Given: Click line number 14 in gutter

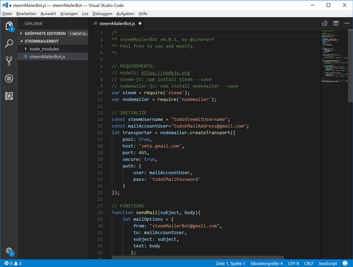Looking at the screenshot, I should 100,120.
